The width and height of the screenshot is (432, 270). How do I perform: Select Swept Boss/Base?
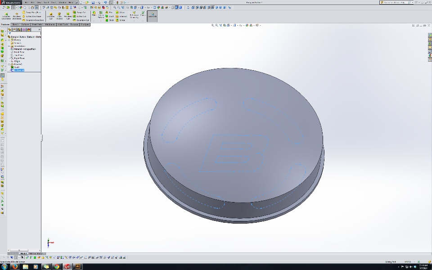click(x=32, y=13)
